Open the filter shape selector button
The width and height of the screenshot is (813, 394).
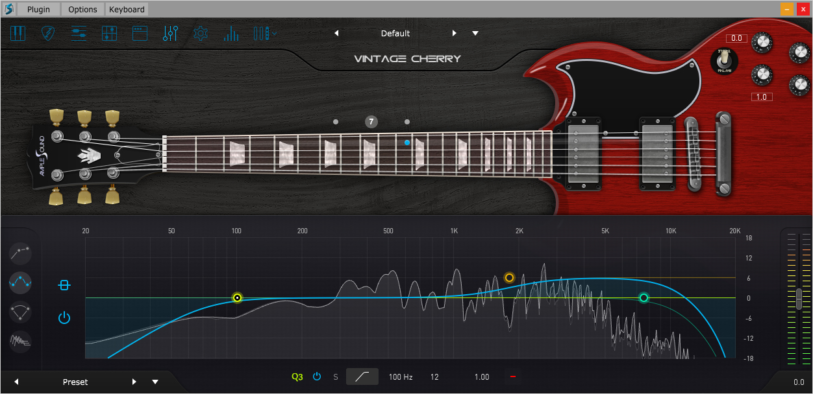[362, 377]
